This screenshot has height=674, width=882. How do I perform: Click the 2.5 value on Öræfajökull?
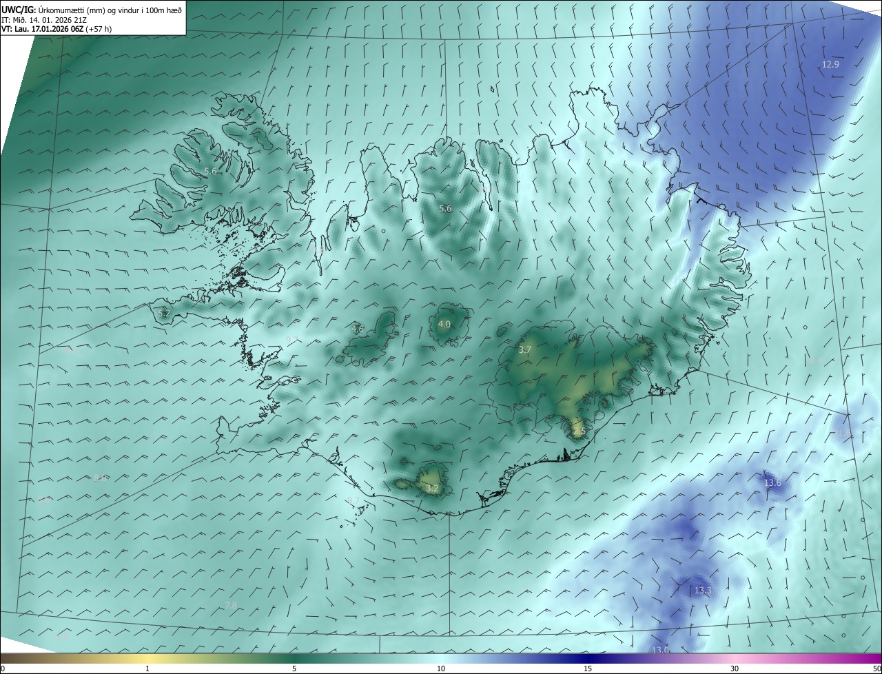pyautogui.click(x=579, y=431)
